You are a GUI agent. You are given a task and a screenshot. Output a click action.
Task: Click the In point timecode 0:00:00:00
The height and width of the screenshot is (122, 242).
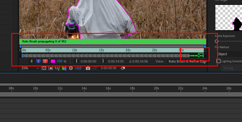click(88, 61)
